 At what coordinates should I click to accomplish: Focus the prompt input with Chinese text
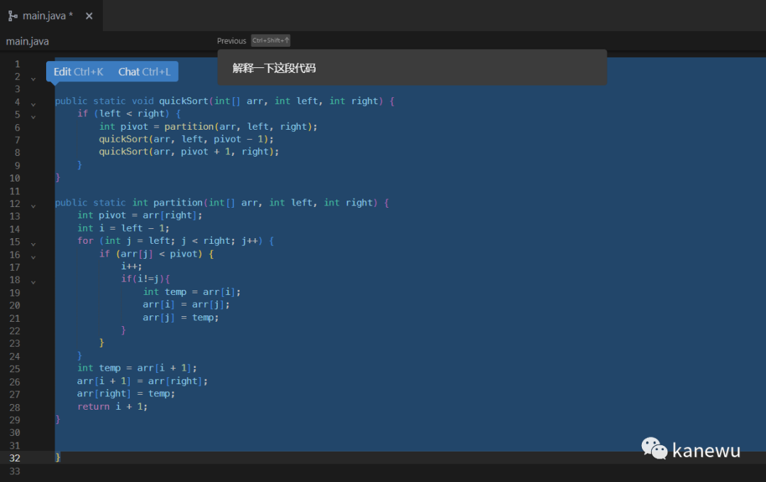point(411,68)
